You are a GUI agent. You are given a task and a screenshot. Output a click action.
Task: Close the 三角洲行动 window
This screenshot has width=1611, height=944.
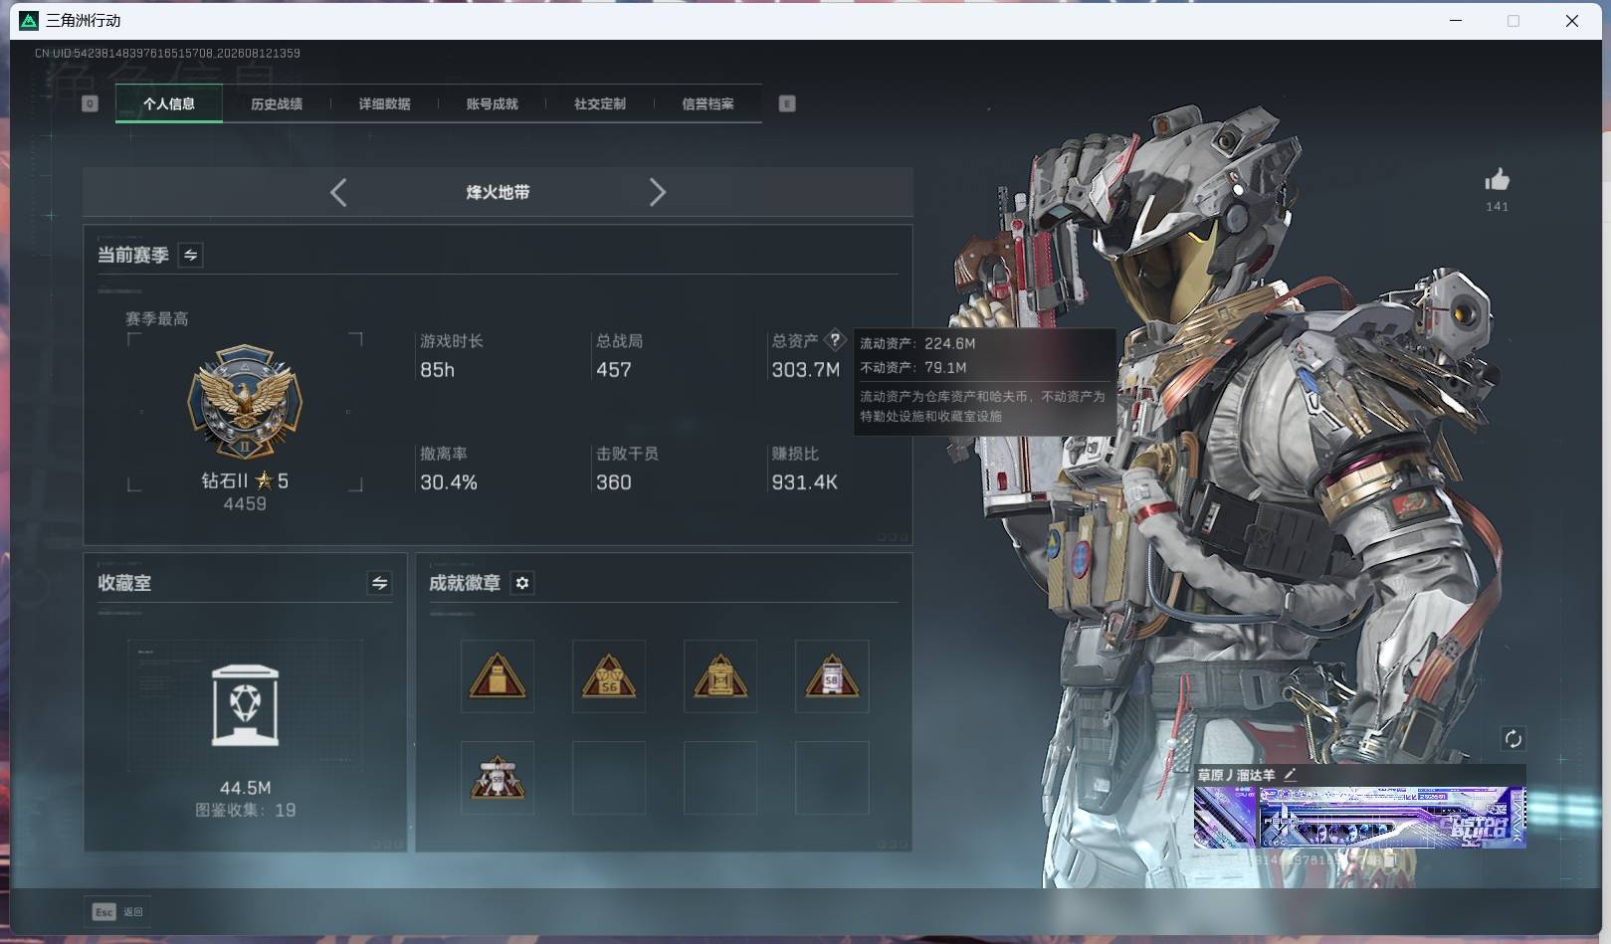(x=1572, y=21)
